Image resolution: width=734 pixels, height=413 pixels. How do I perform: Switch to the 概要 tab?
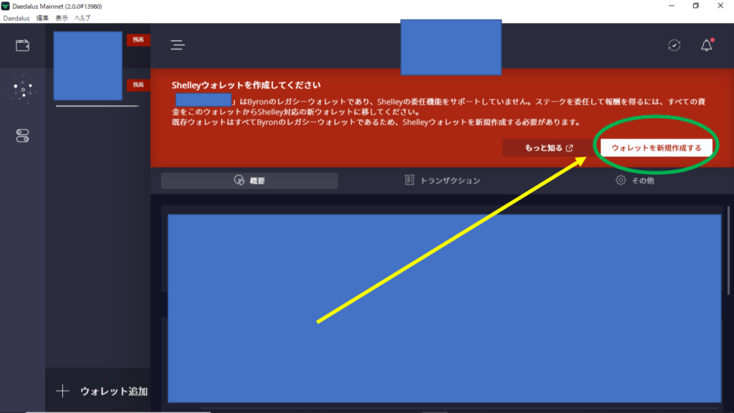[x=249, y=181]
